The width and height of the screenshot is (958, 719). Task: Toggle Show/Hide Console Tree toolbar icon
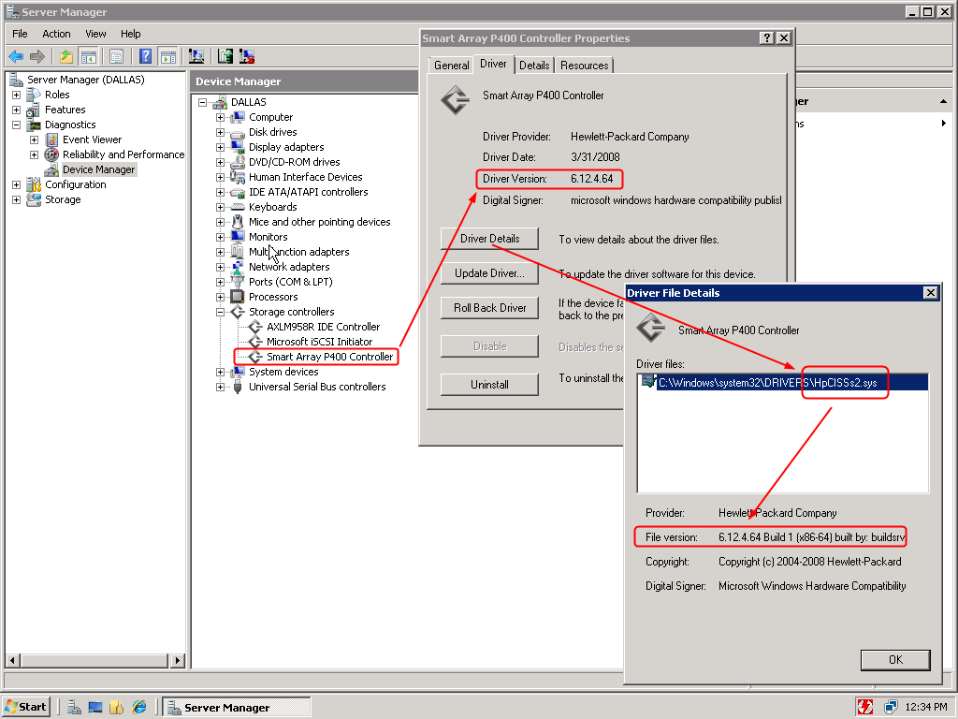pos(89,57)
